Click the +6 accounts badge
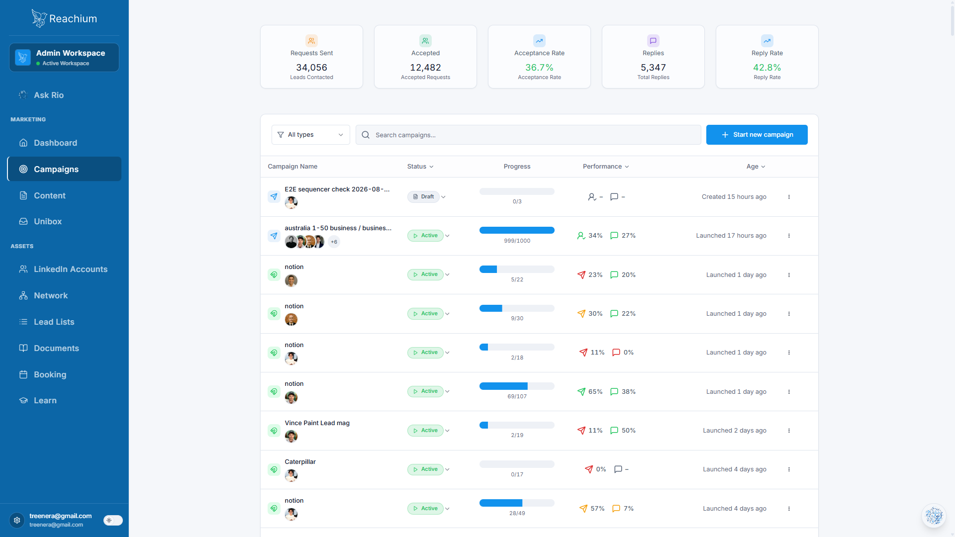Image resolution: width=955 pixels, height=537 pixels. tap(334, 242)
